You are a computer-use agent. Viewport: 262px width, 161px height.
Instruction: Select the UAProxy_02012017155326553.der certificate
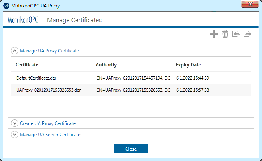(48, 90)
